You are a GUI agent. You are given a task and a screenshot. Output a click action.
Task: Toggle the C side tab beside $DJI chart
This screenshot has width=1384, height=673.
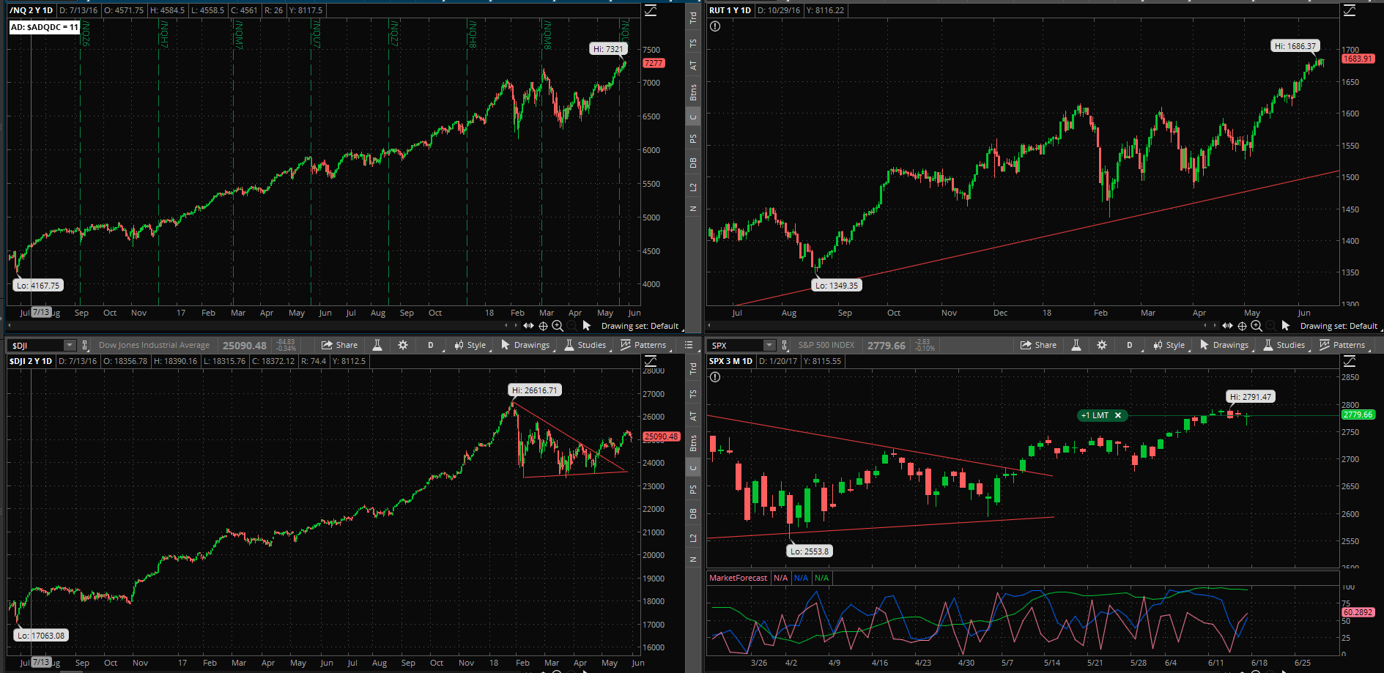tap(693, 468)
